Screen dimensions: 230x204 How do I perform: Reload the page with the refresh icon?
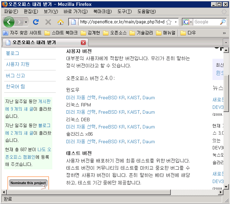tap(36, 22)
